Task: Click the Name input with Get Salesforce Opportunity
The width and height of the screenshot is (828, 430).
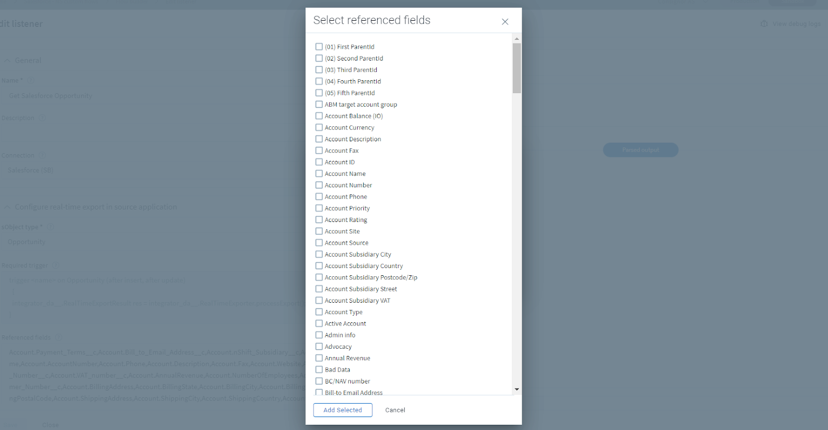Action: pos(153,96)
